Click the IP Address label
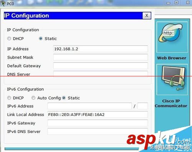 pyautogui.click(x=18, y=49)
